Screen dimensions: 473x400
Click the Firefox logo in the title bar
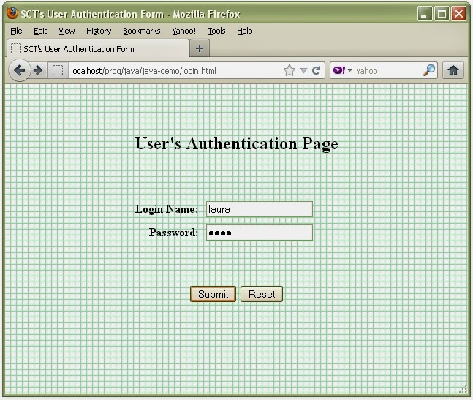(12, 13)
